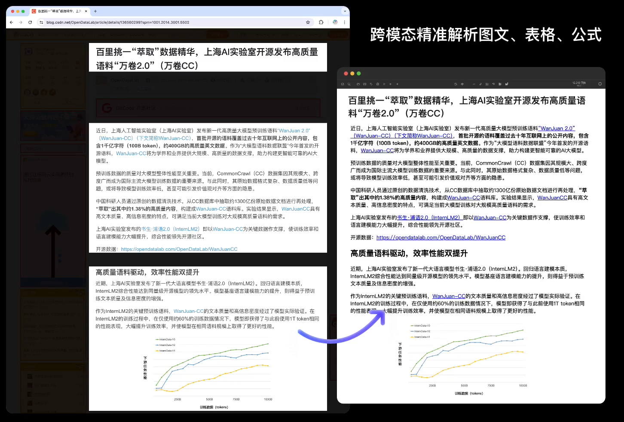The image size is (624, 422).
Task: Click the eye preview icon in editor toolbar
Action: pyautogui.click(x=462, y=84)
